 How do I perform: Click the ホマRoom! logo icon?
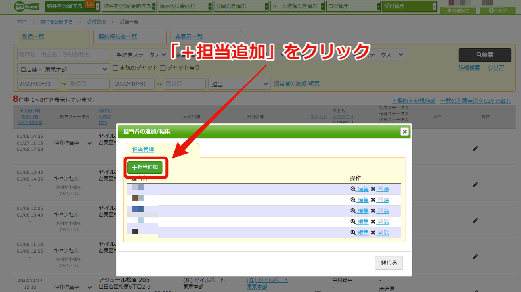point(27,6)
